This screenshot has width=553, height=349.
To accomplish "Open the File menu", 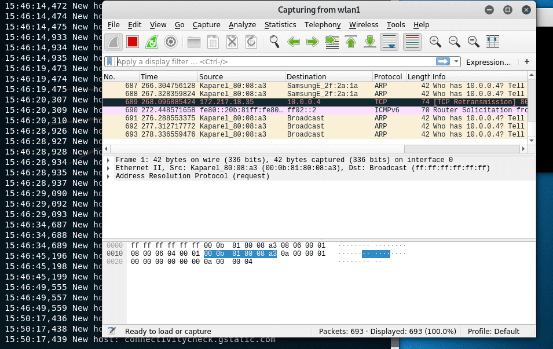I will pyautogui.click(x=113, y=25).
